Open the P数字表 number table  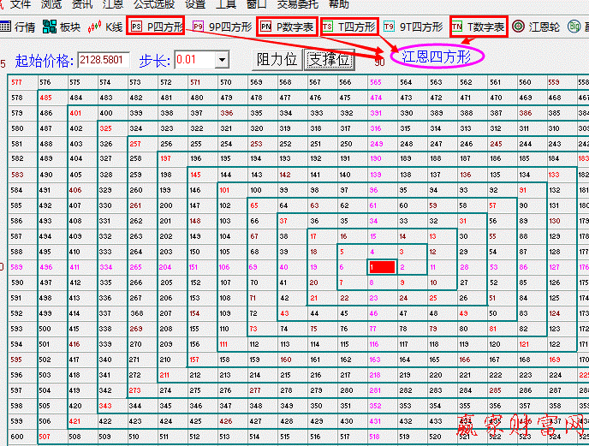point(287,27)
